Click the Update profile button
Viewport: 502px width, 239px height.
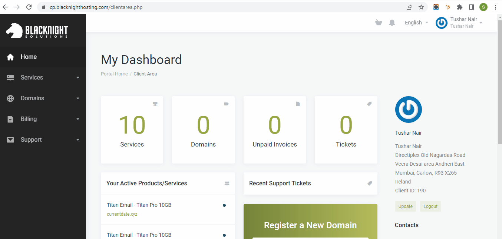click(406, 206)
